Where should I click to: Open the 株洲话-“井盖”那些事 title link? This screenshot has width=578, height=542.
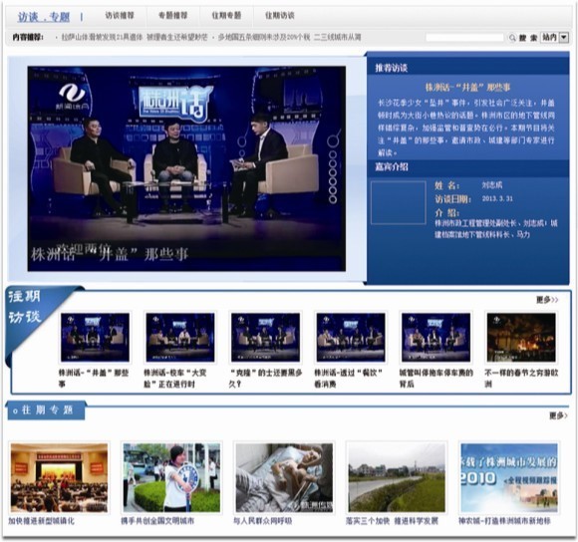click(467, 88)
